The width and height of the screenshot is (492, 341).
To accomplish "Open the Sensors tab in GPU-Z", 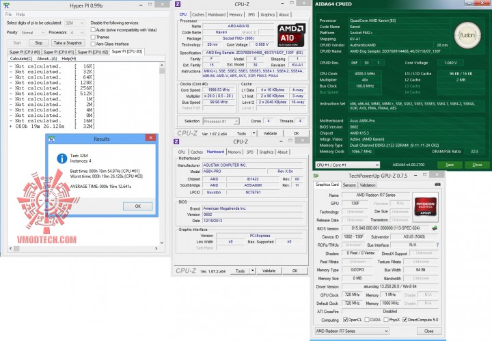I will tap(349, 185).
